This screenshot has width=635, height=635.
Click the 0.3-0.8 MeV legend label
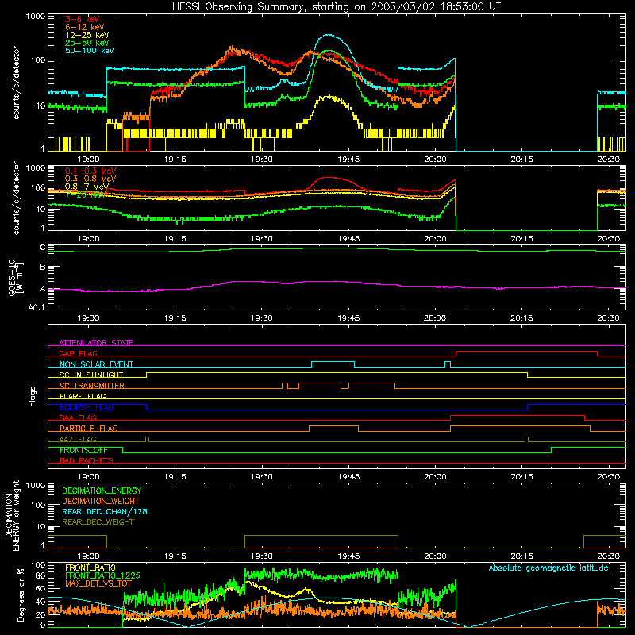pyautogui.click(x=90, y=179)
